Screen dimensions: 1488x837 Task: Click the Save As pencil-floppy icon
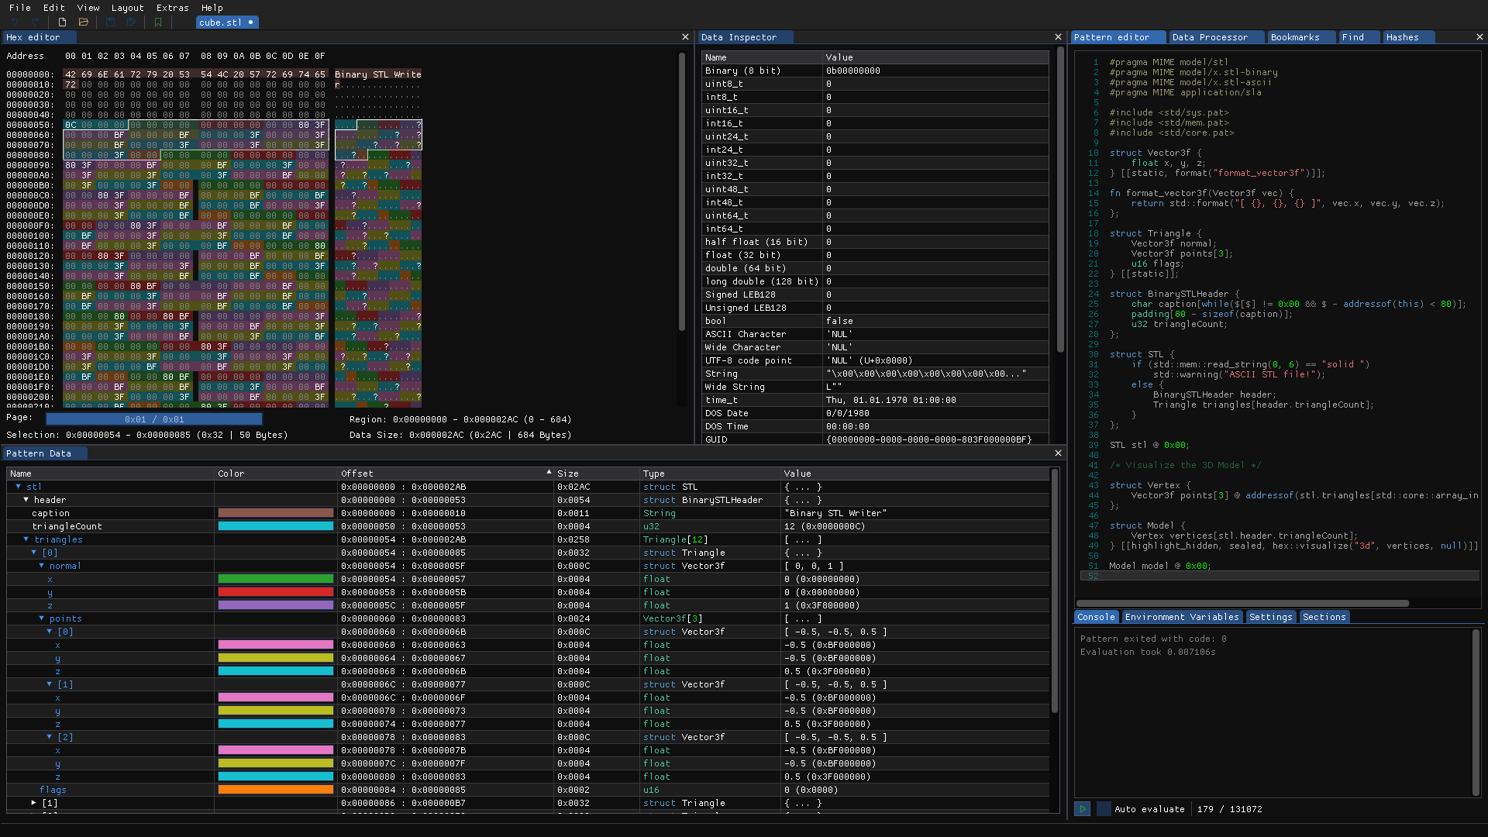131,22
